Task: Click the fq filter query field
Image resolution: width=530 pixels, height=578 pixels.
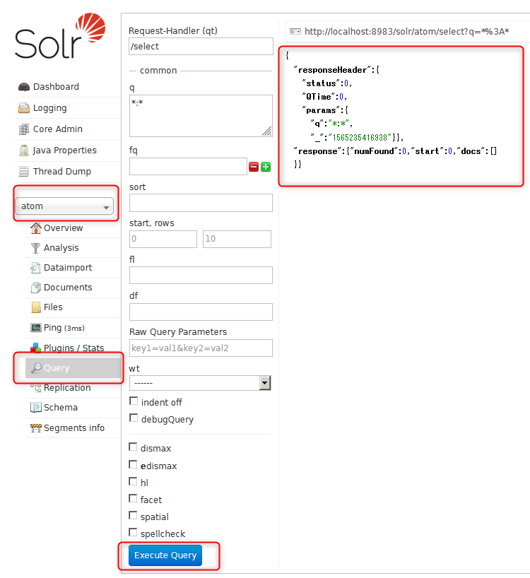Action: (188, 167)
